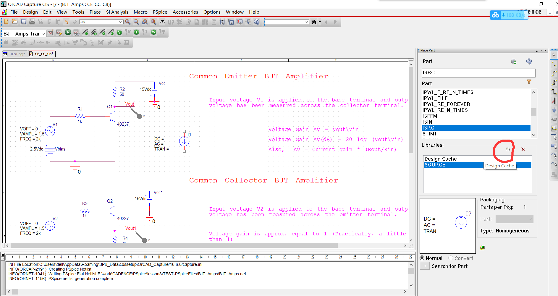Screen dimensions: 558x296
Task: Close the Place Part panel
Action: (545, 51)
